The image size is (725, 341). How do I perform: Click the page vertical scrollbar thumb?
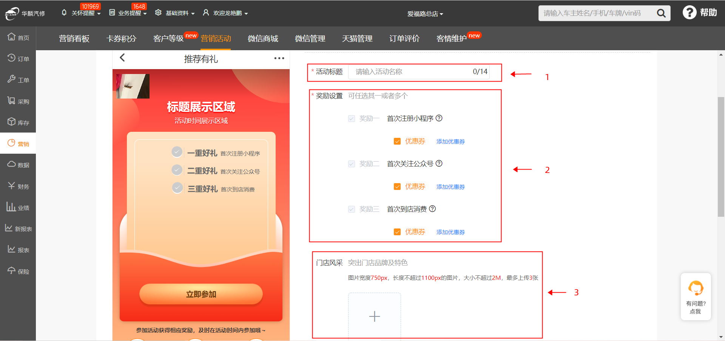coord(721,157)
